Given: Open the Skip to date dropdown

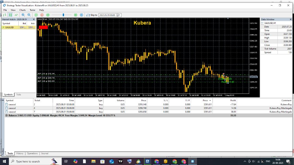Looking at the screenshot, I should click(119, 15).
